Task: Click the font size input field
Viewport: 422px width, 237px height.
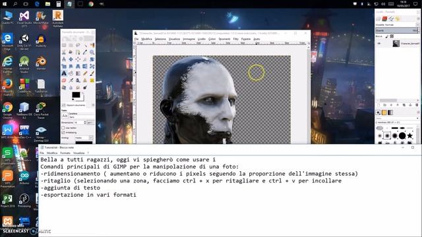Action: click(78, 122)
